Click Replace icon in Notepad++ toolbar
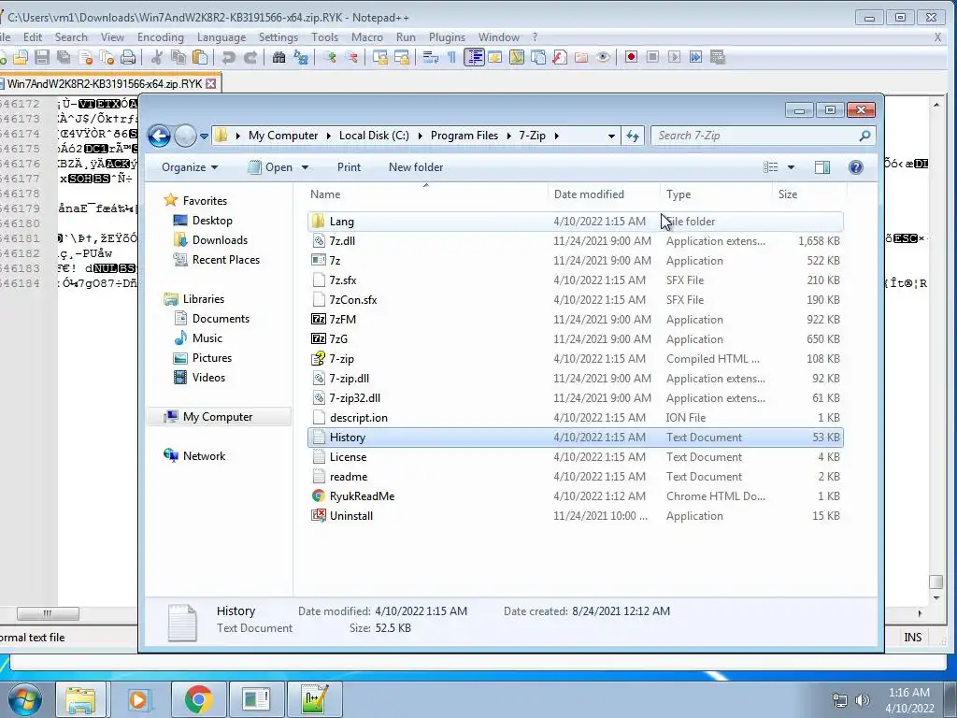The image size is (957, 718). point(300,57)
